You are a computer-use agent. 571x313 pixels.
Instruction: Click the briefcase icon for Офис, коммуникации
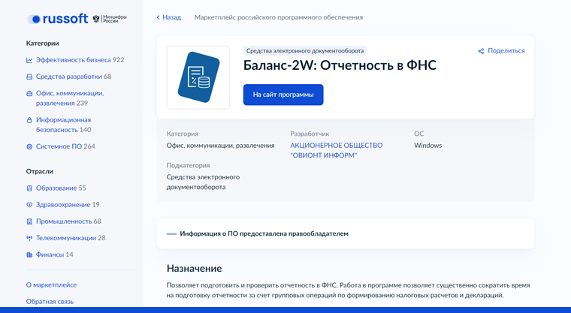(x=29, y=94)
